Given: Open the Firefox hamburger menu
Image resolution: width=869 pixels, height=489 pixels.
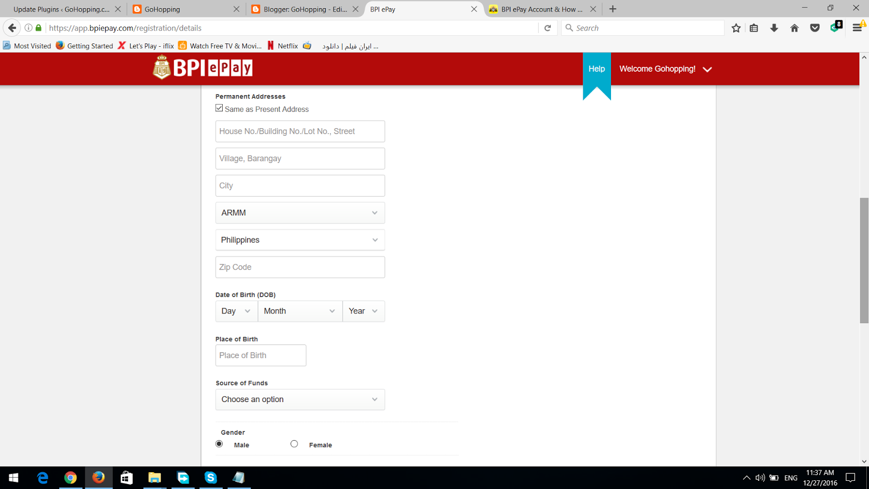Looking at the screenshot, I should tap(858, 28).
